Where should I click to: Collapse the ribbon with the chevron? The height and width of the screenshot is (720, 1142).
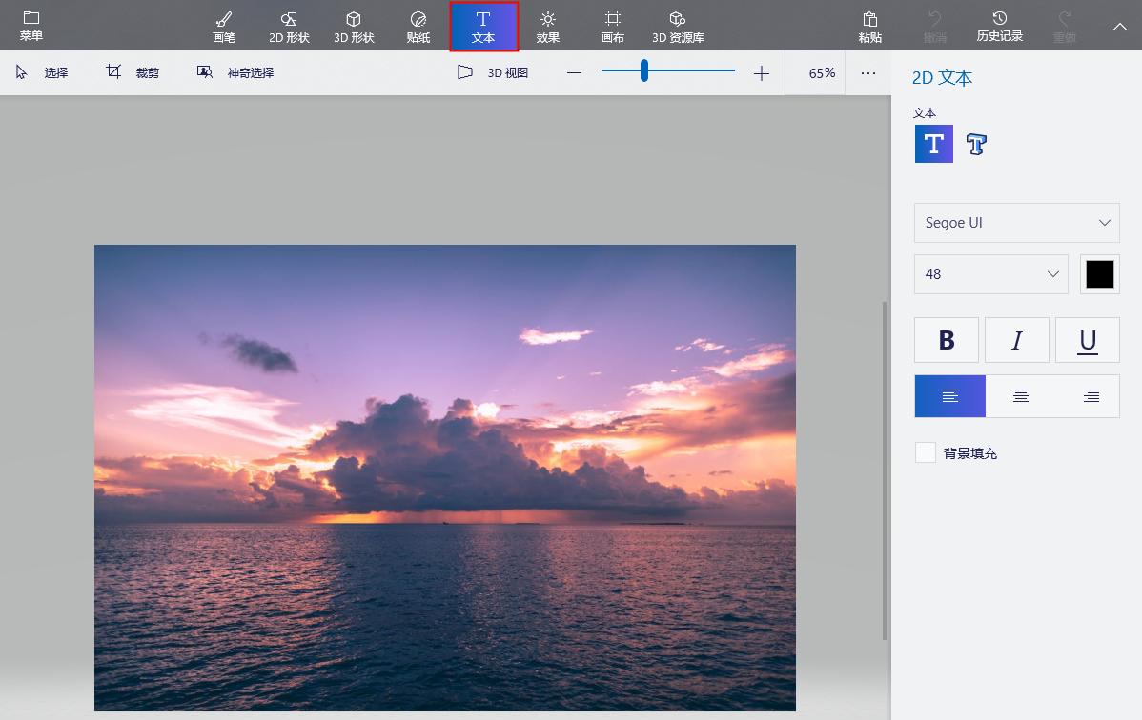point(1120,27)
